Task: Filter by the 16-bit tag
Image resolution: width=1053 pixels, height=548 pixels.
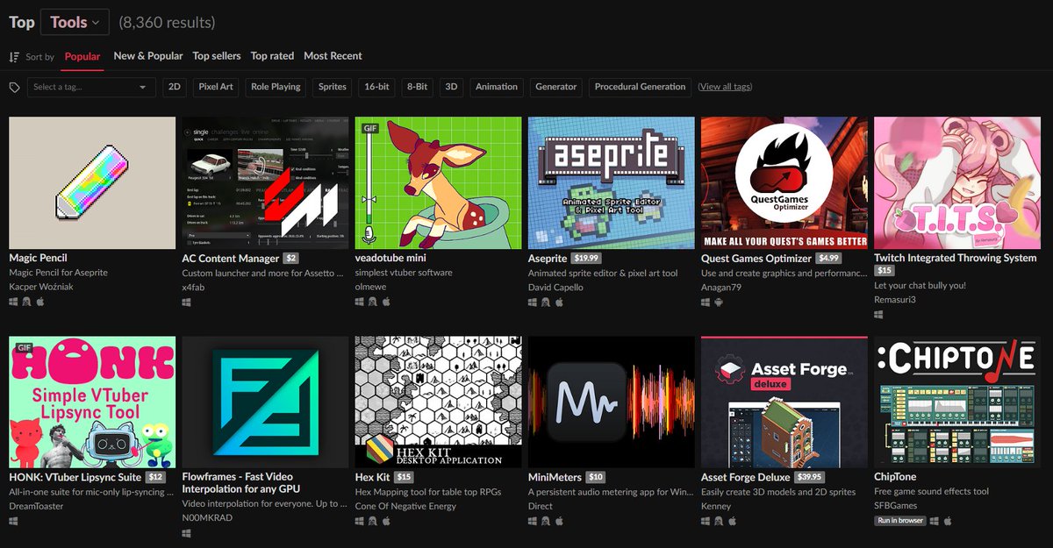Action: tap(376, 87)
